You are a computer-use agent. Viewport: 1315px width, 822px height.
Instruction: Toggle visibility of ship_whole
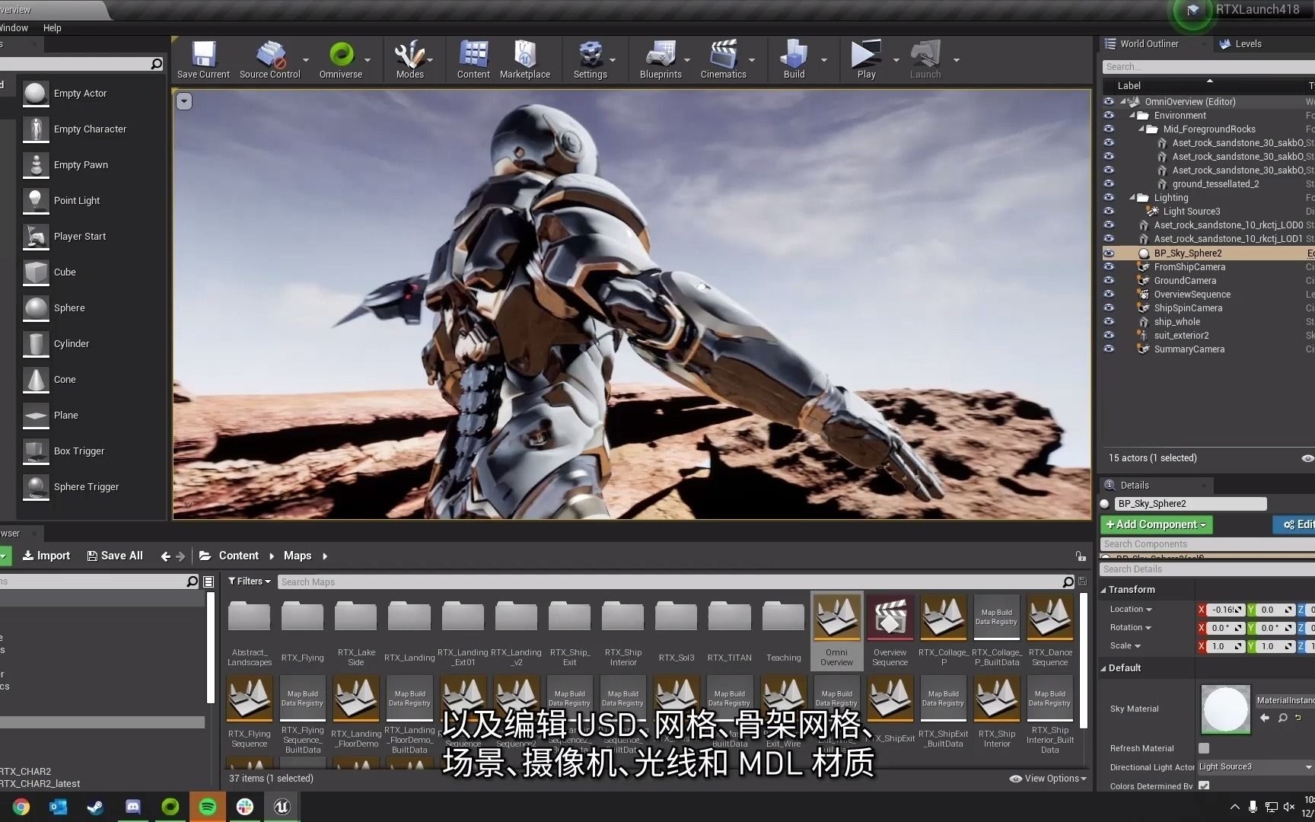1109,322
